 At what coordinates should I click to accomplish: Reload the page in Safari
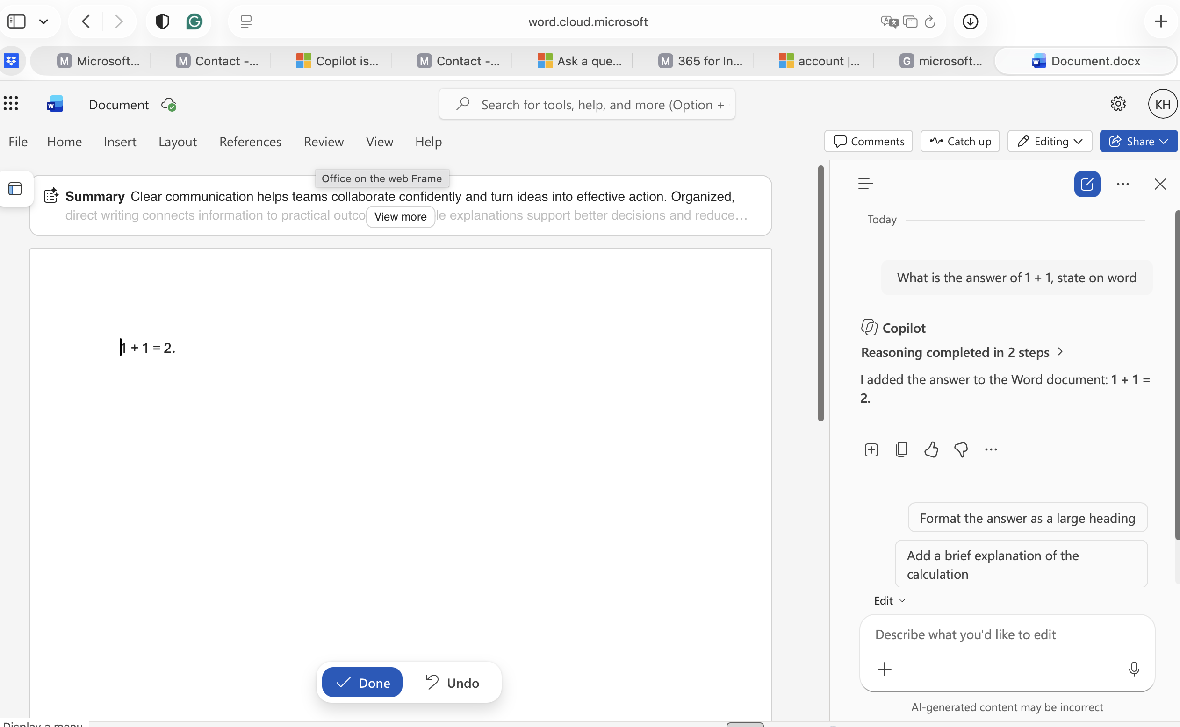tap(929, 21)
